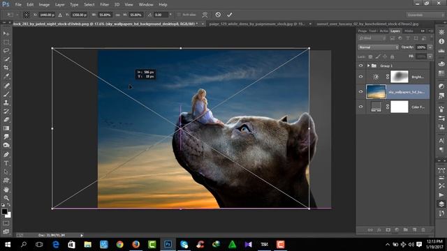
Task: Toggle lock image pixels brush icon
Action: [x=378, y=56]
